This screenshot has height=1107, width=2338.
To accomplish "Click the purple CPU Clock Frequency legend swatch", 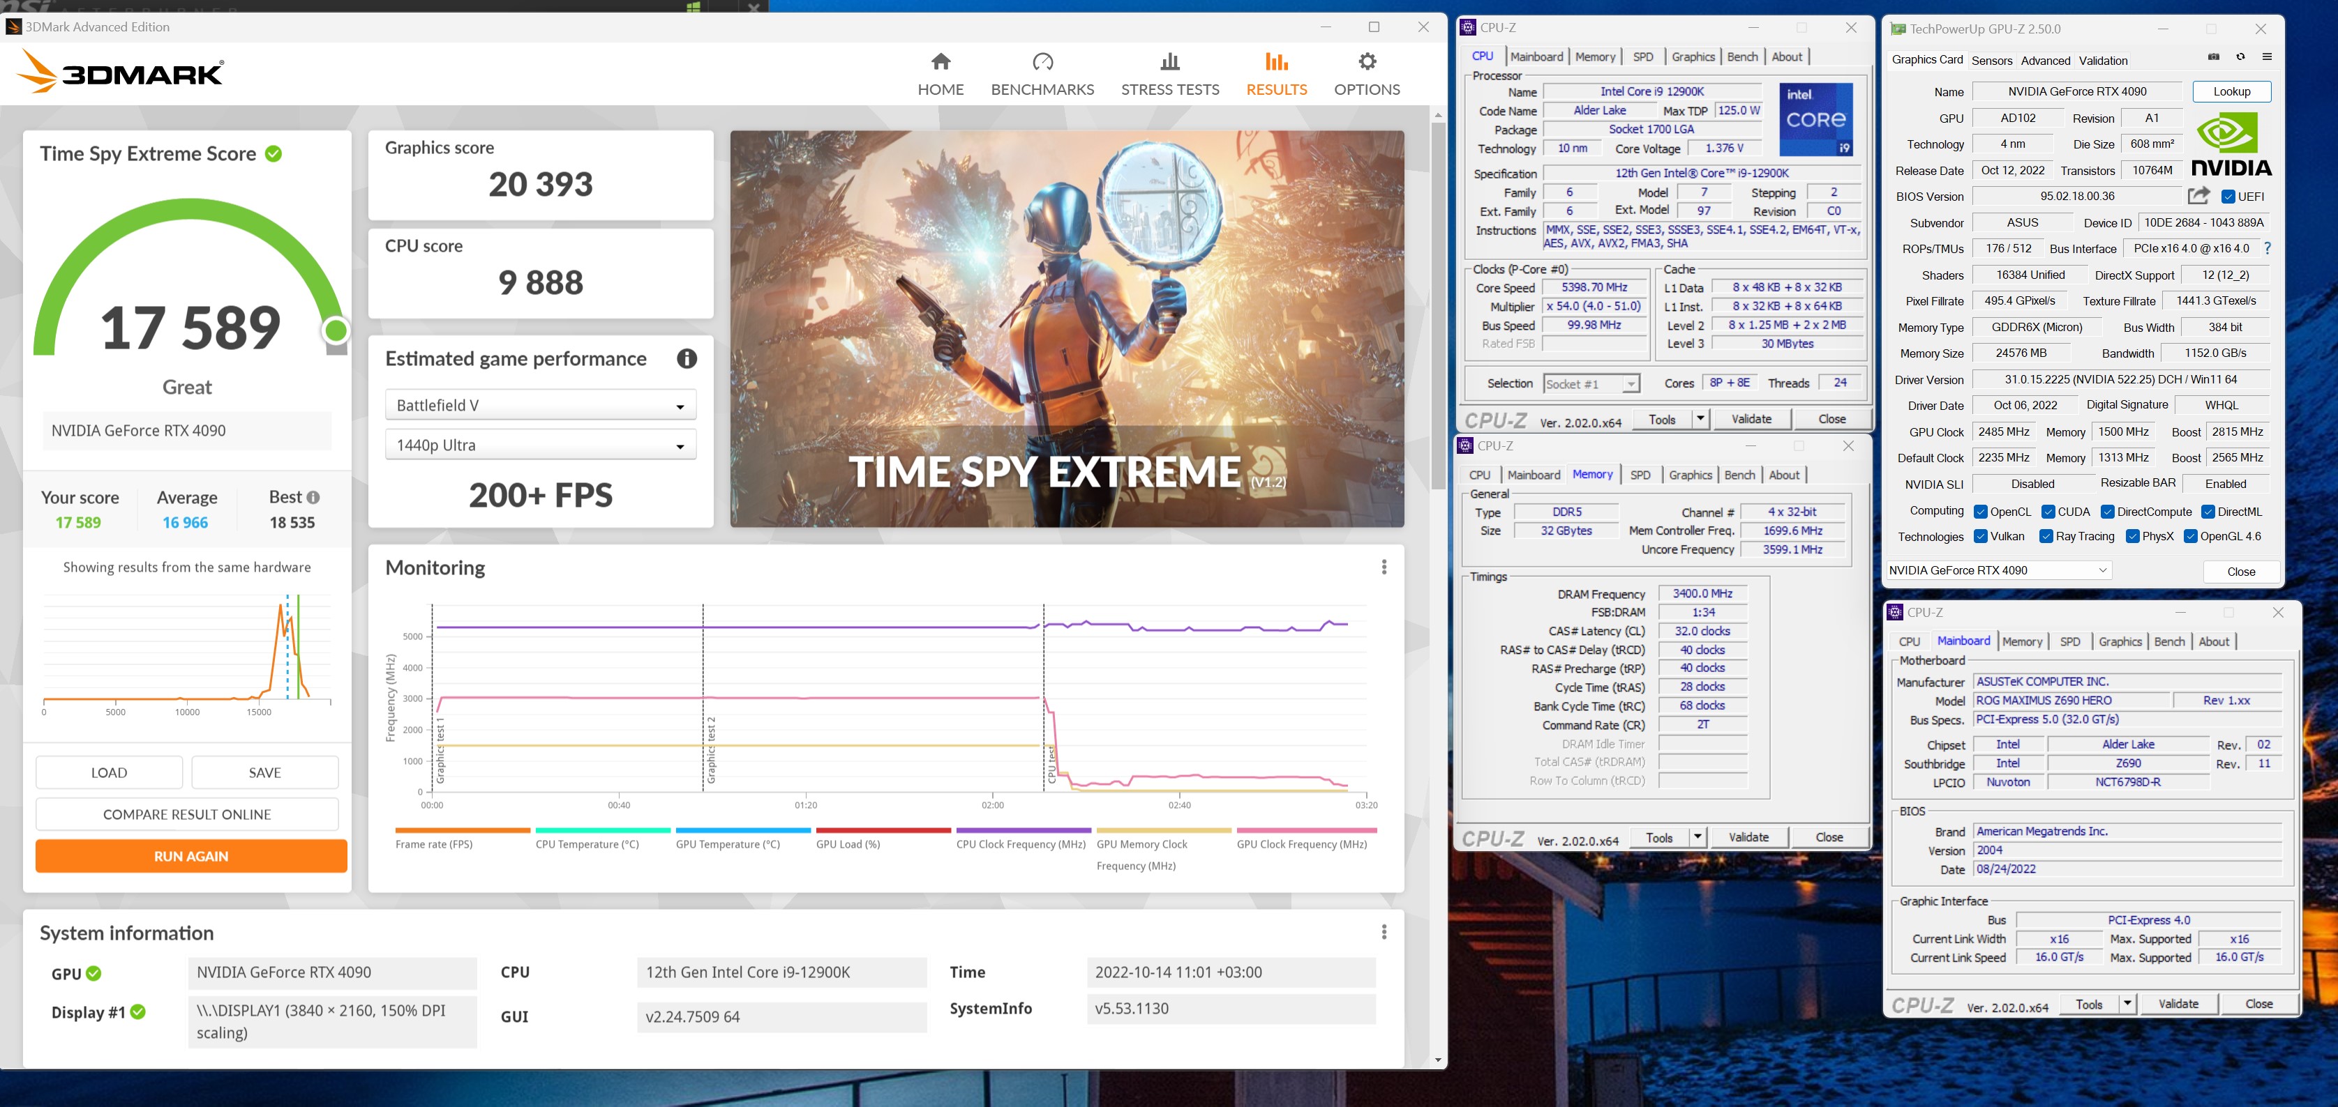I will coord(1023,830).
